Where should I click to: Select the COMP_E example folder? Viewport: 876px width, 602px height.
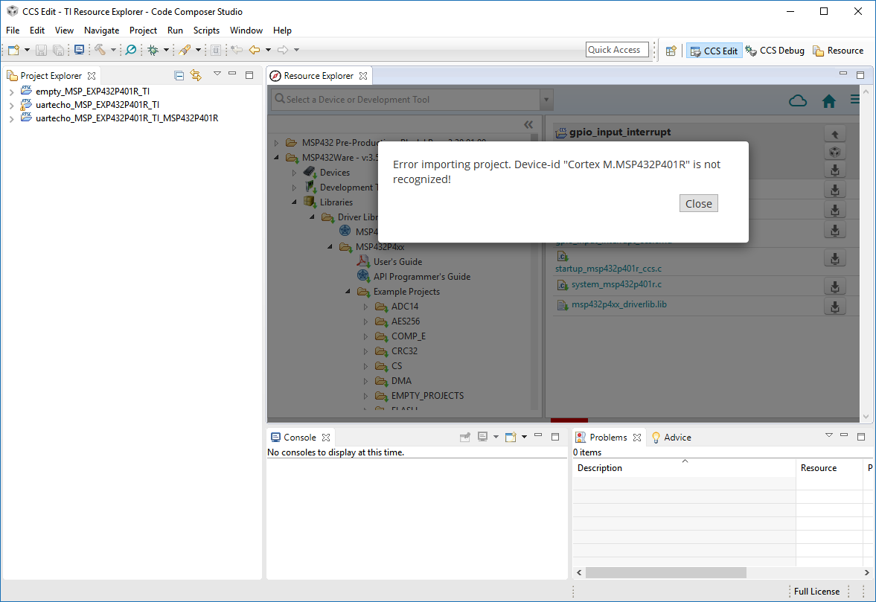click(x=409, y=336)
